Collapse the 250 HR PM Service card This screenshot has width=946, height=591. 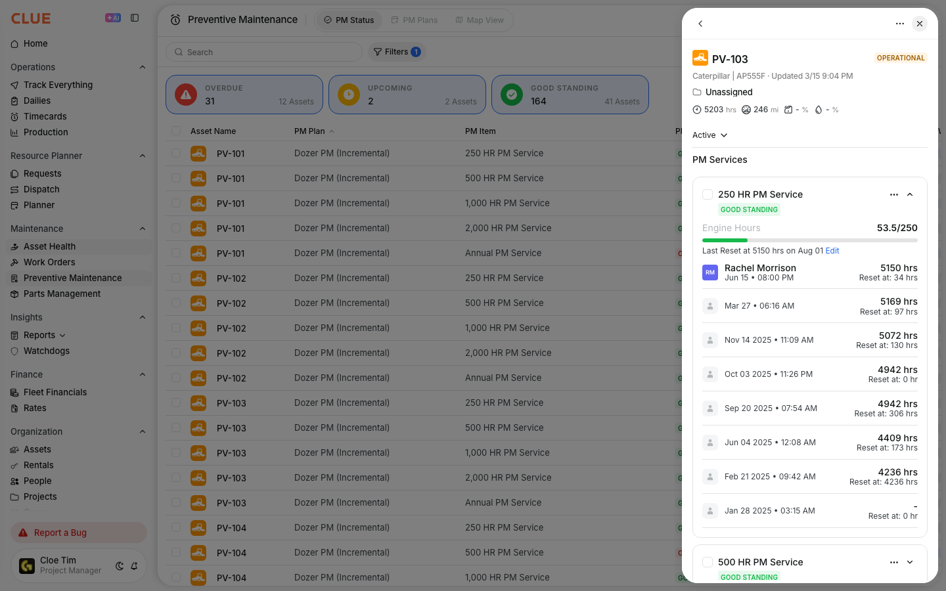point(910,194)
